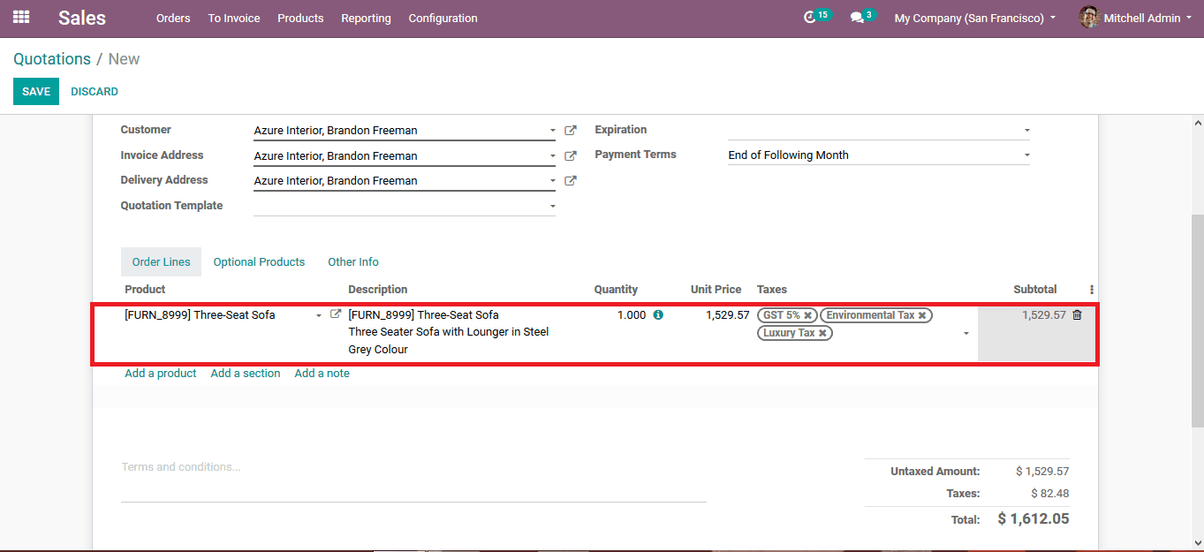The width and height of the screenshot is (1204, 552).
Task: Click the Terms and conditions text field
Action: click(413, 477)
